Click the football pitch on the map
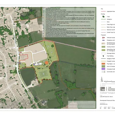 43,74
